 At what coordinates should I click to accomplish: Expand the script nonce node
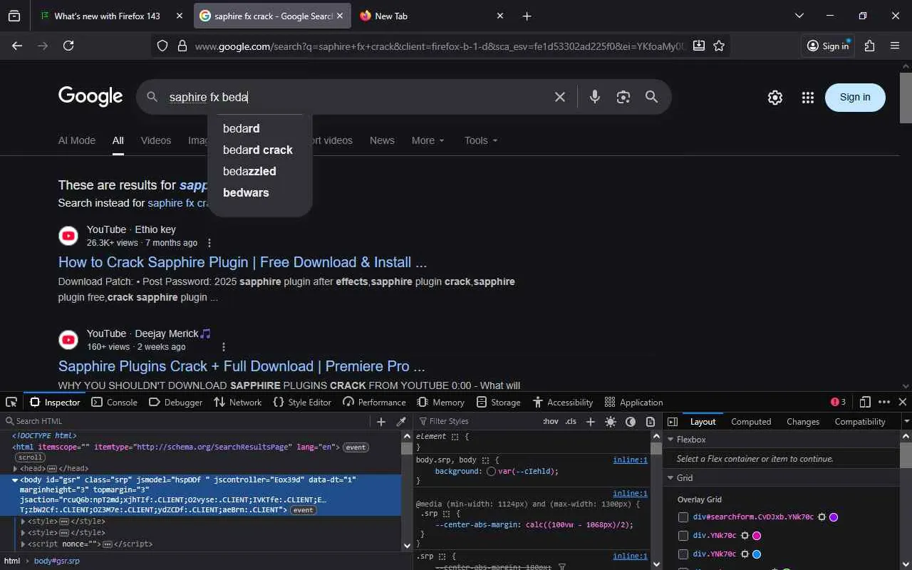coord(23,544)
